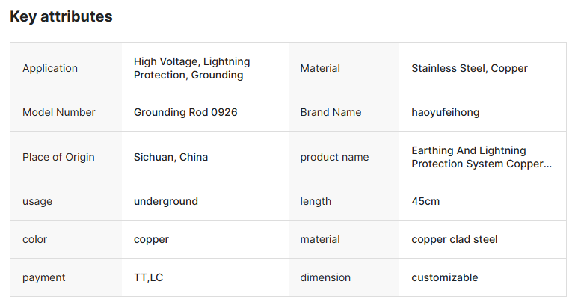Viewport: 581px width, 305px height.
Task: Click the usage label cell
Action: 37,201
